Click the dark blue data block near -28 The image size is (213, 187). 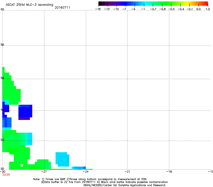(25, 111)
